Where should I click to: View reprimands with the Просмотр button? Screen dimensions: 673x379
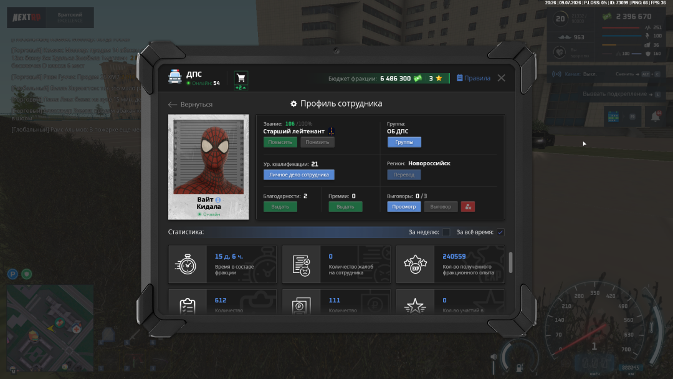click(x=404, y=207)
